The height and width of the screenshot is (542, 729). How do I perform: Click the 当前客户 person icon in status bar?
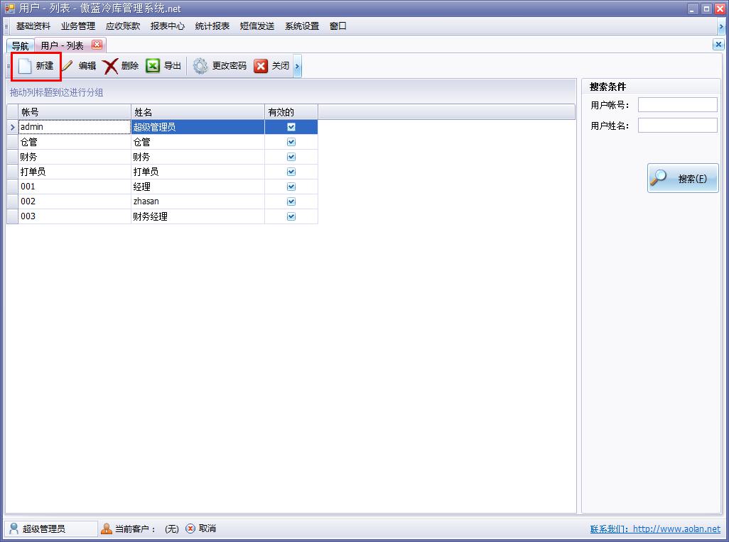[107, 529]
